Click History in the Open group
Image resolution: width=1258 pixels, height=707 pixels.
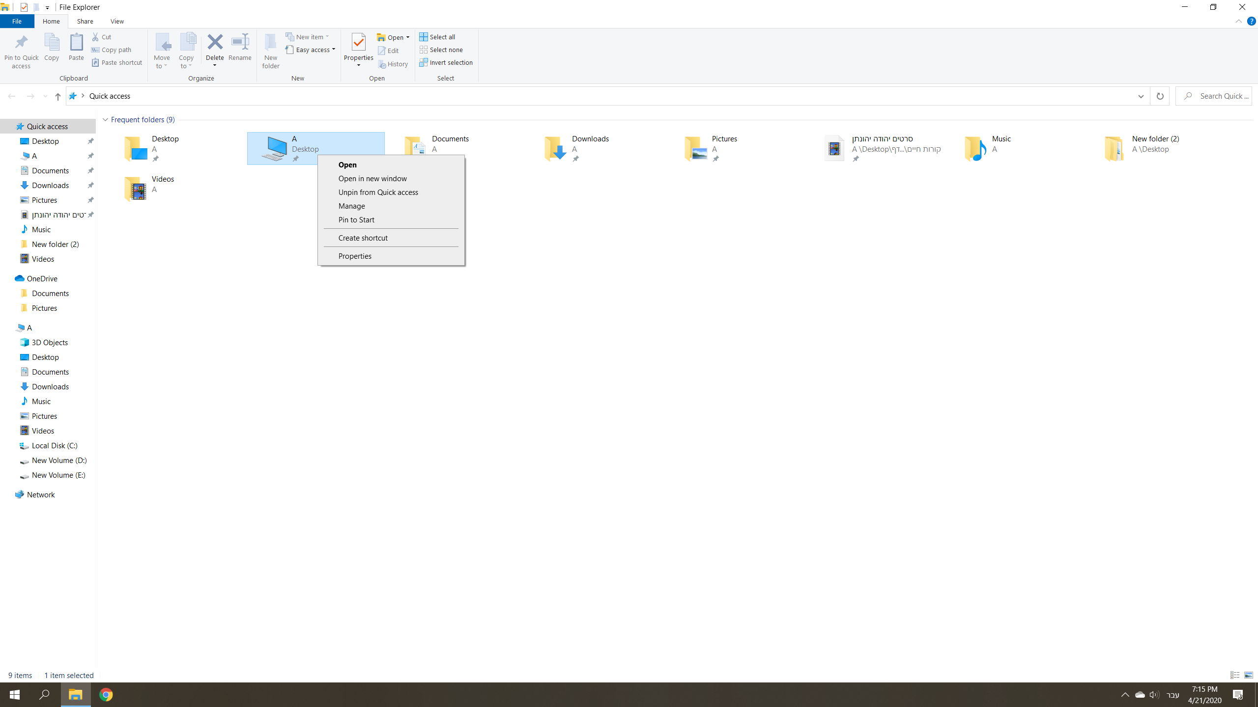coord(393,64)
